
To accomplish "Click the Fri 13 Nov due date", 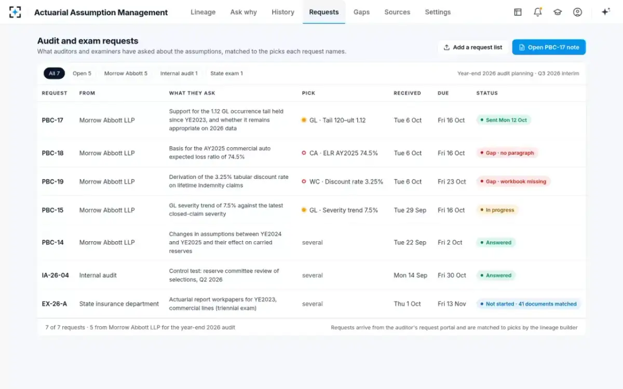I will click(452, 304).
